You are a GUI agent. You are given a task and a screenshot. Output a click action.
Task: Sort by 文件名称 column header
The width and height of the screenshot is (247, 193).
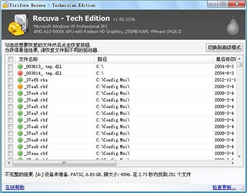[x=55, y=59]
